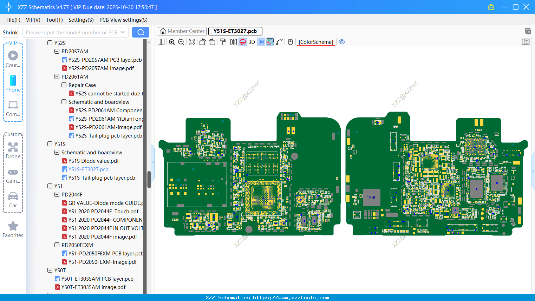Screen dimensions: 535x301
Task: Open the ColorScheme picker
Action: pos(316,42)
